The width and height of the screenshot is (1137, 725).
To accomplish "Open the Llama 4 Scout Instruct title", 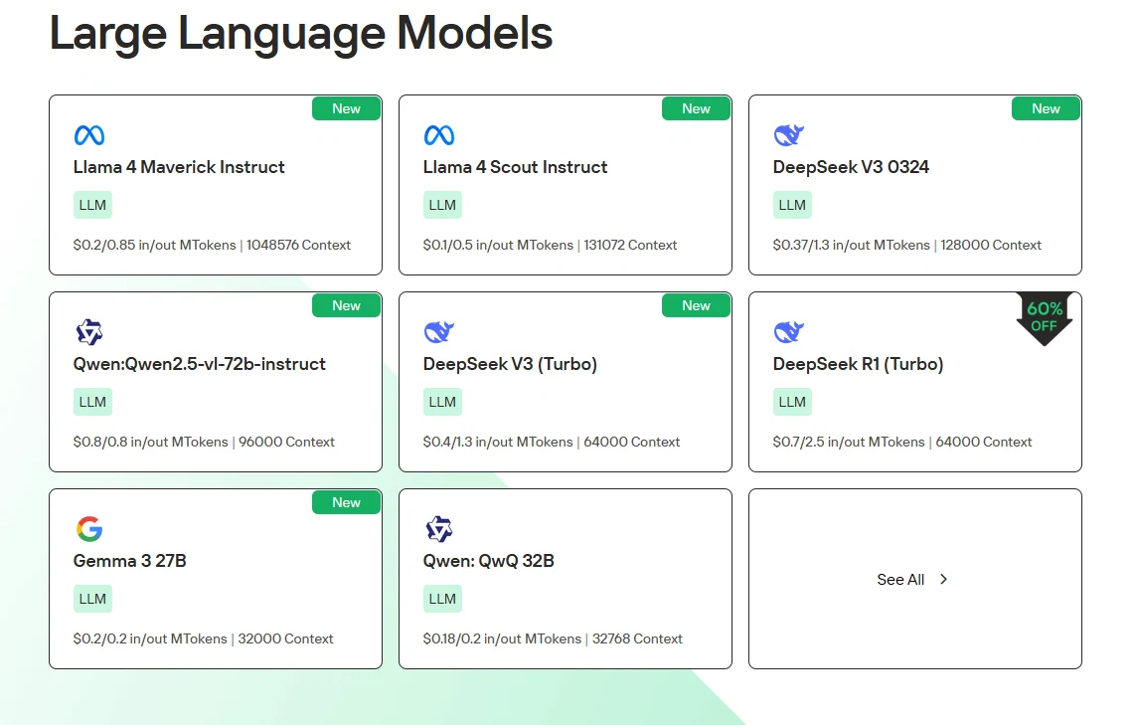I will (516, 167).
